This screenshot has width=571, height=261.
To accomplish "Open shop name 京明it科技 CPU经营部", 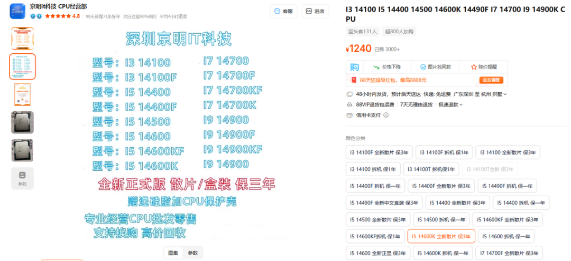I will coord(58,6).
